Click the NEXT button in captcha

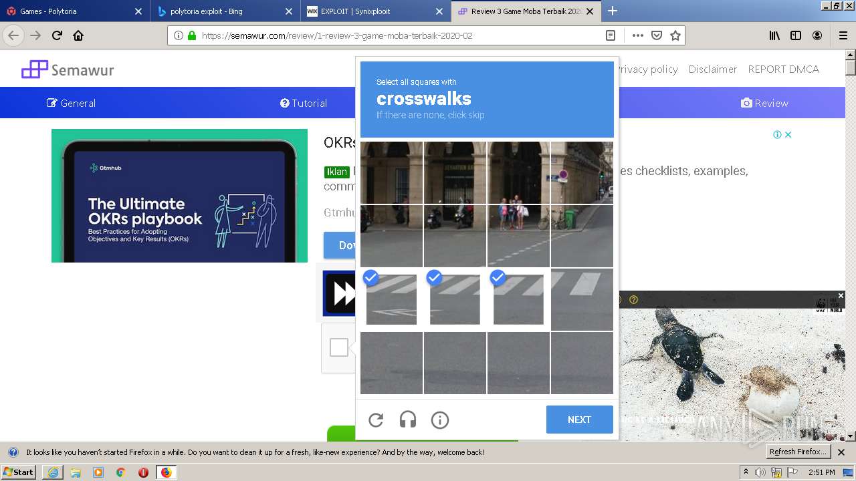[579, 420]
